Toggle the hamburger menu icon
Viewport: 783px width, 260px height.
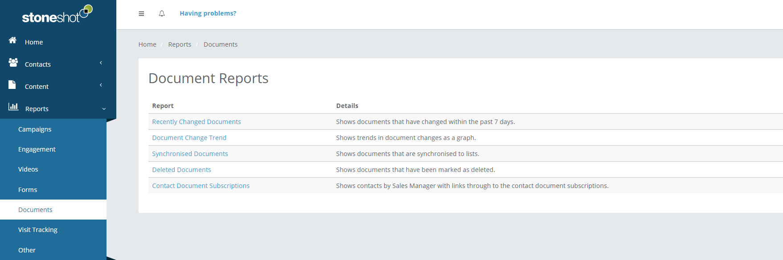141,14
